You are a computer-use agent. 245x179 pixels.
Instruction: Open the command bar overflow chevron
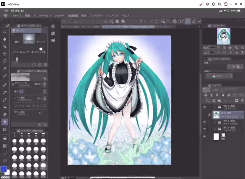coord(199,21)
